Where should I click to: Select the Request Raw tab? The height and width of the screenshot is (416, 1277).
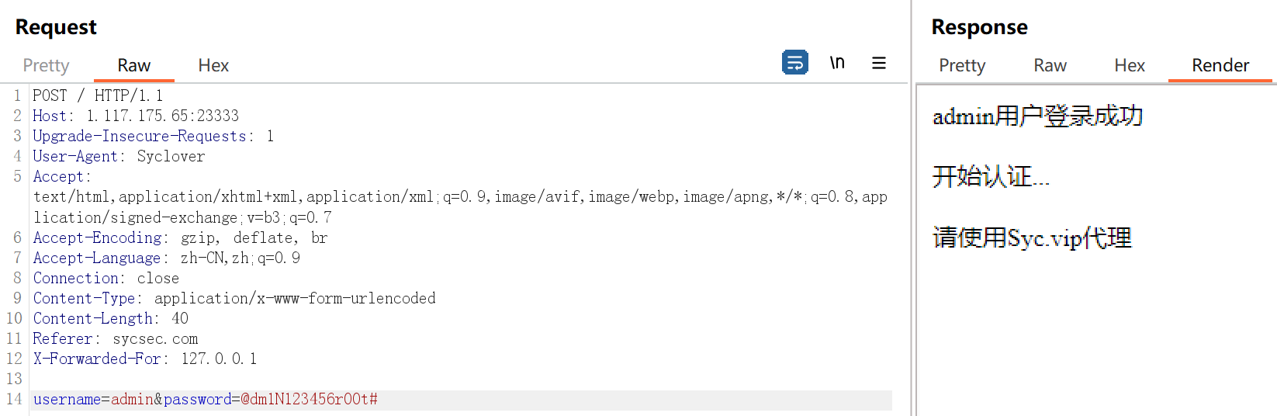click(x=133, y=65)
